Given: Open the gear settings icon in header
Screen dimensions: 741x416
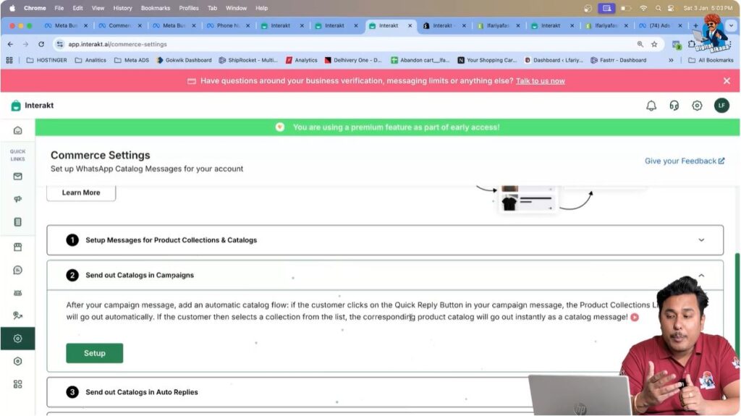Looking at the screenshot, I should click(x=697, y=106).
